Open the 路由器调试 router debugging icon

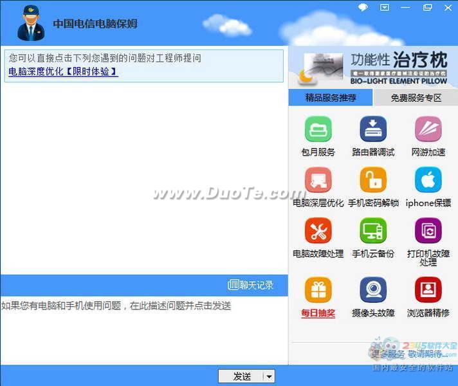pyautogui.click(x=373, y=129)
